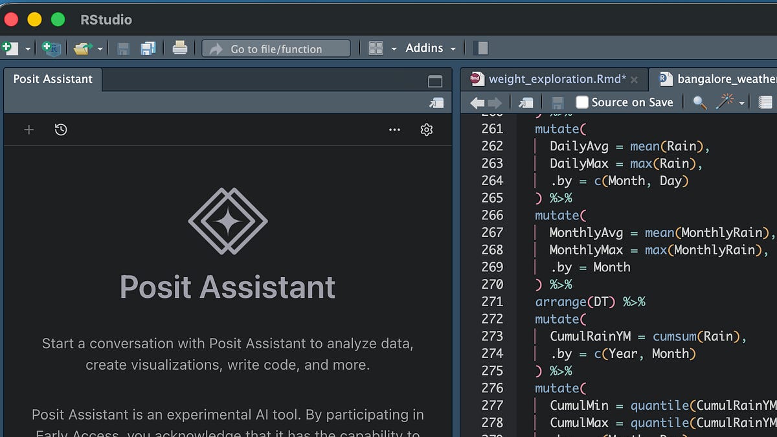Click the code tools magic wand icon
The width and height of the screenshot is (777, 437).
(x=725, y=101)
